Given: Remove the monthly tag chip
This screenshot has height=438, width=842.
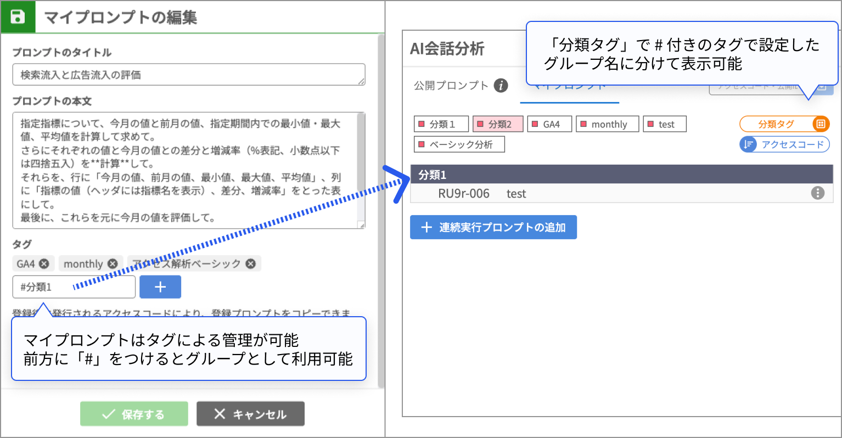Looking at the screenshot, I should coord(113,264).
